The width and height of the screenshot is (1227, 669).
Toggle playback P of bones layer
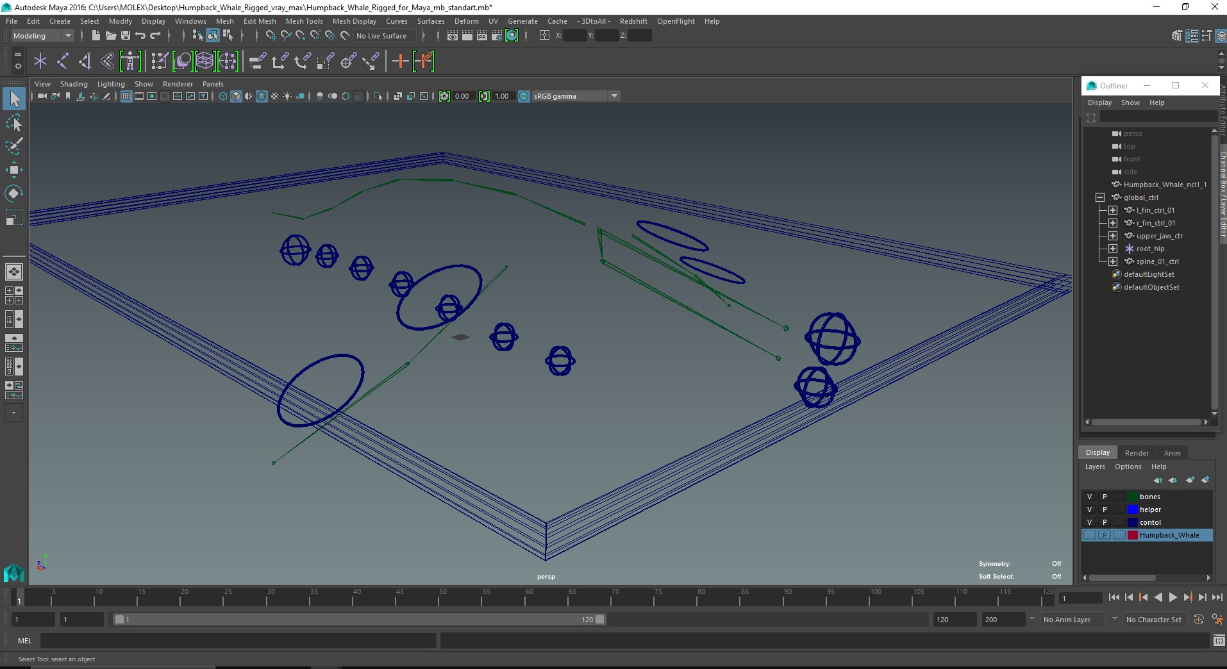coord(1105,497)
